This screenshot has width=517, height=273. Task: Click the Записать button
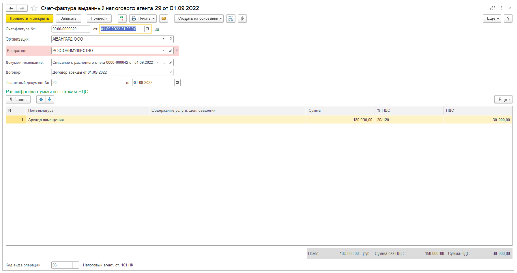69,19
